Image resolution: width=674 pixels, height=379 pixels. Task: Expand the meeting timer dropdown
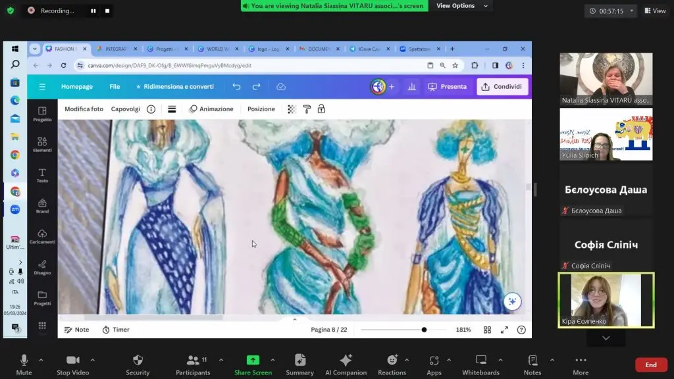coord(632,11)
